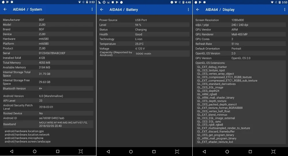Go back from the AIDA64 Display screen
Image resolution: width=288 pixels, height=156 pixels.
[x=198, y=9]
